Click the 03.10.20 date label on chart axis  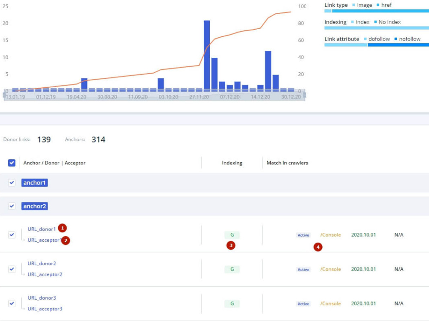click(x=169, y=97)
